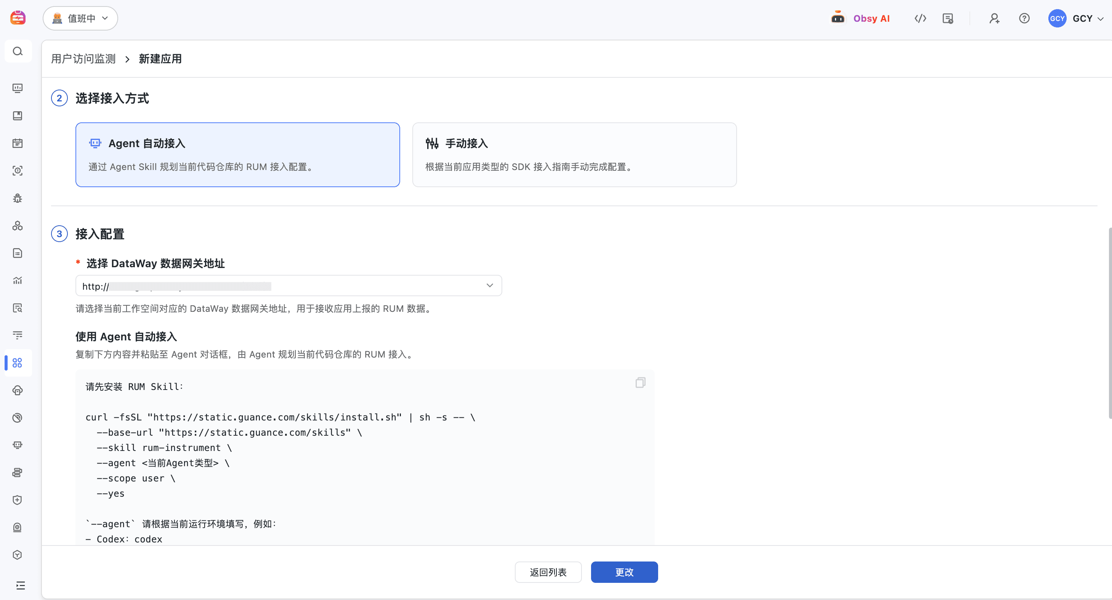Select Agent 自动接入 option card
Screen dimensions: 1112x600
(237, 154)
